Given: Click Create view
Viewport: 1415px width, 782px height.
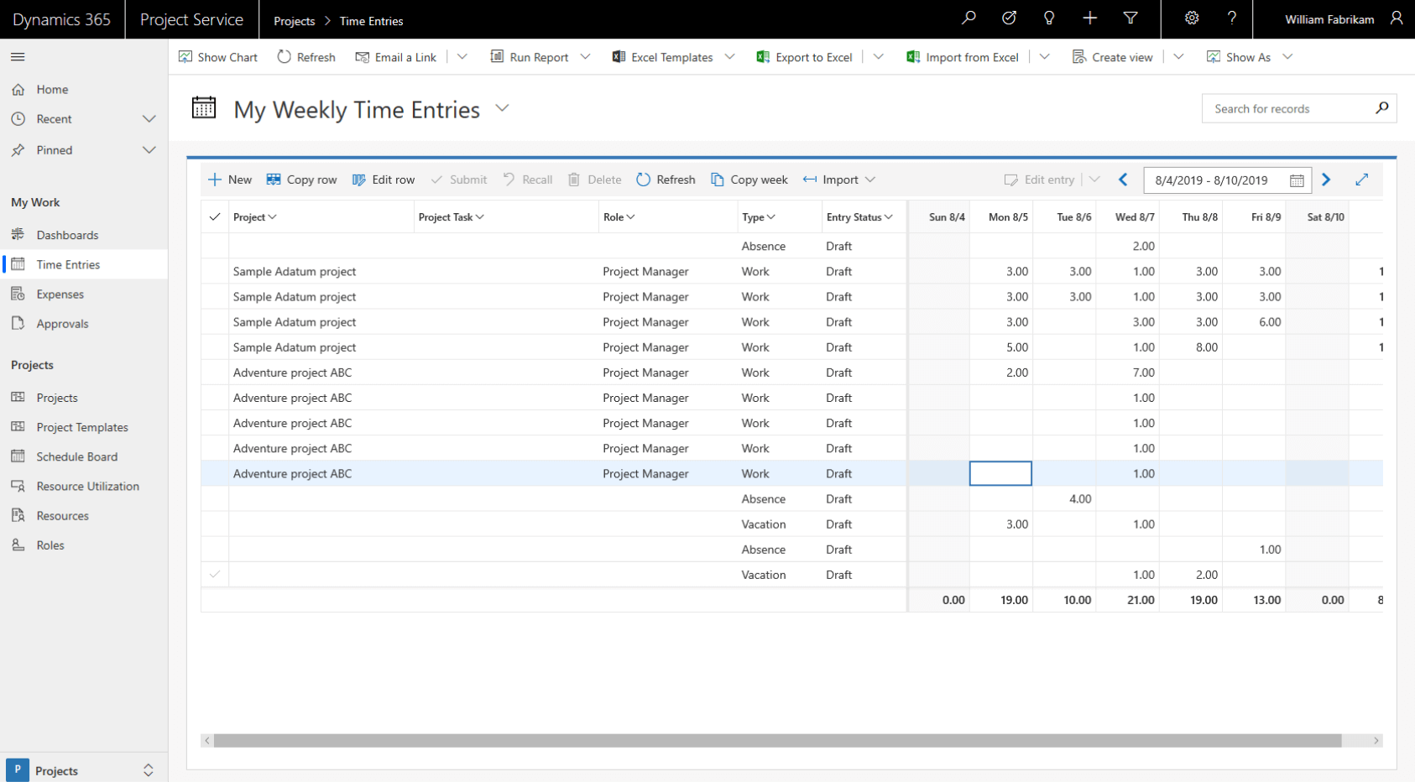Looking at the screenshot, I should coord(1113,57).
